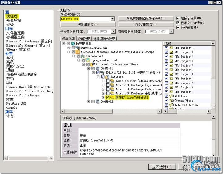Toggle the 预览窗格 checkbox
Image resolution: width=223 pixels, height=174 pixels.
[178, 27]
